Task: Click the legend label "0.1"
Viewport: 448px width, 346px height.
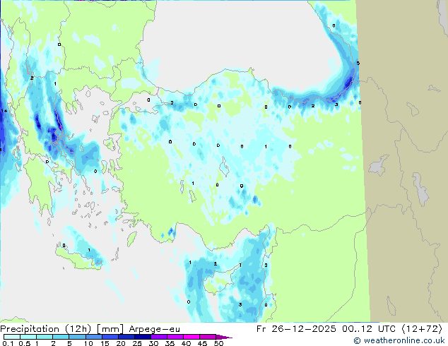Action: click(x=8, y=343)
